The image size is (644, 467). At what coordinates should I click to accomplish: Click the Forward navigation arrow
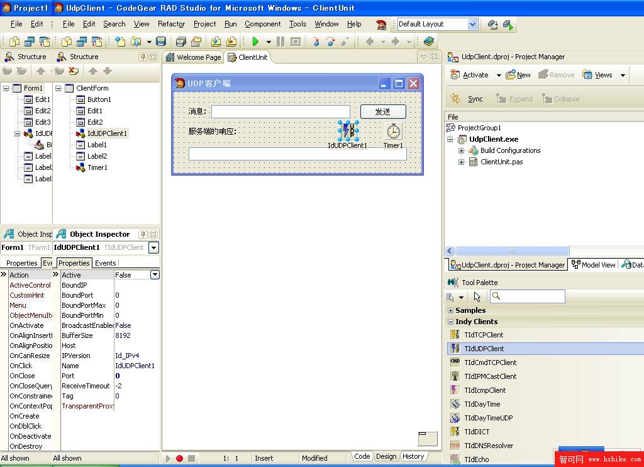click(x=396, y=41)
